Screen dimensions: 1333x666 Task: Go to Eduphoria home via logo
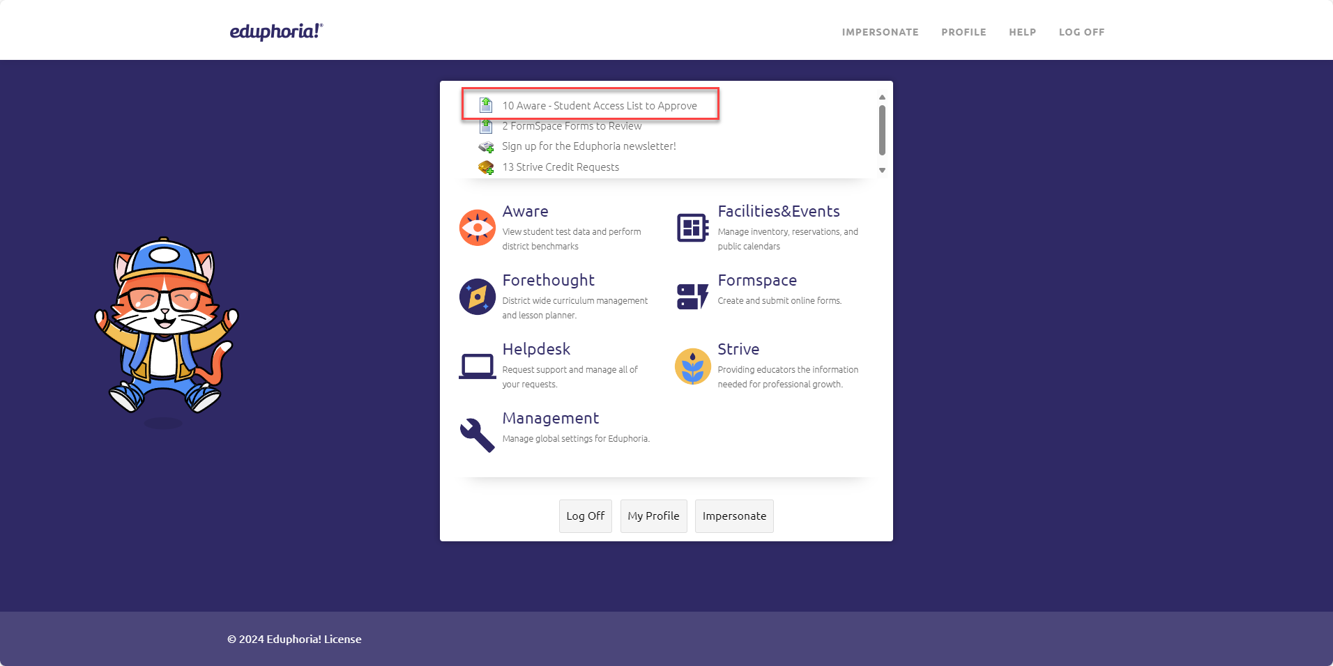(x=277, y=31)
